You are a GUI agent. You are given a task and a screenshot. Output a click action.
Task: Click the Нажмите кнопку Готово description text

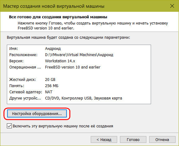[x=93, y=26]
